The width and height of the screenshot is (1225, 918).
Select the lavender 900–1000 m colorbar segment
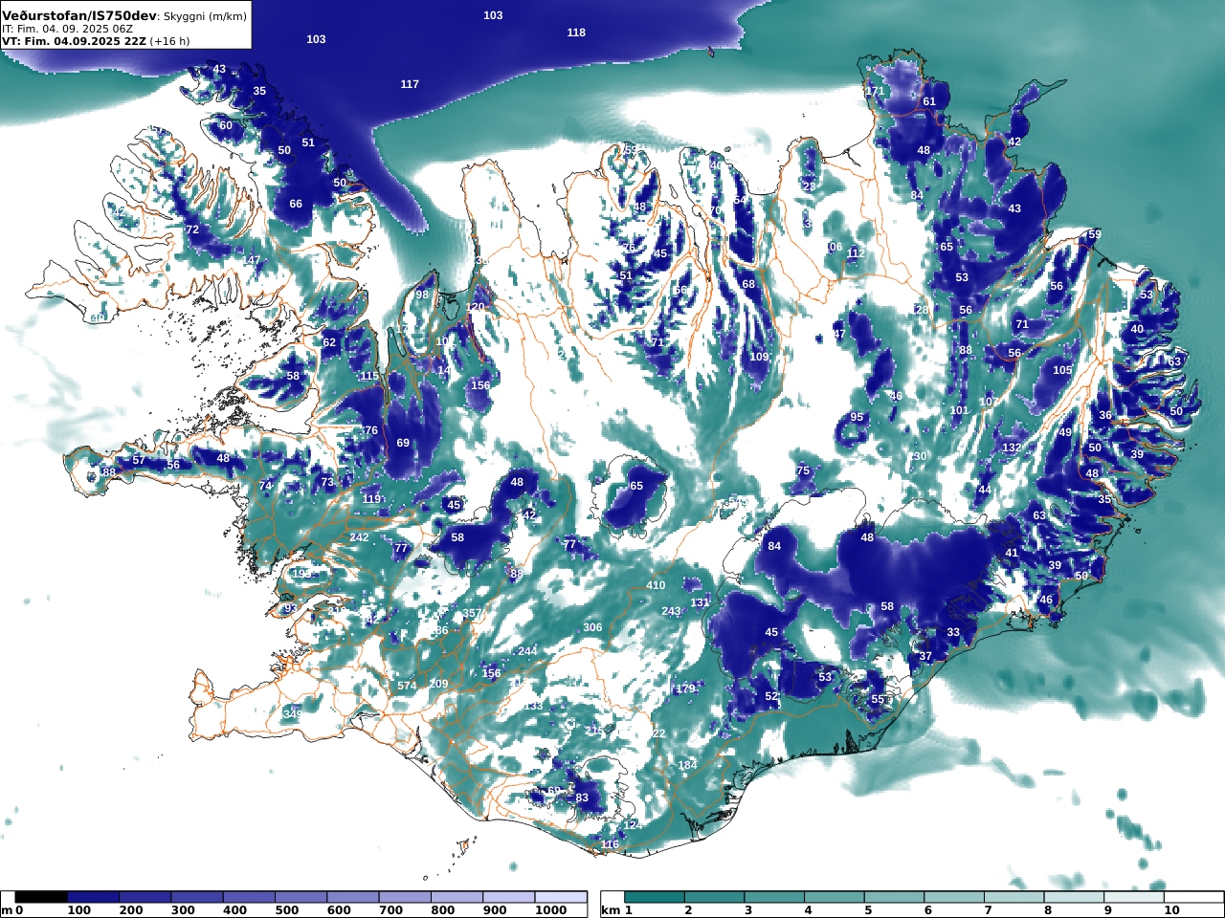508,897
